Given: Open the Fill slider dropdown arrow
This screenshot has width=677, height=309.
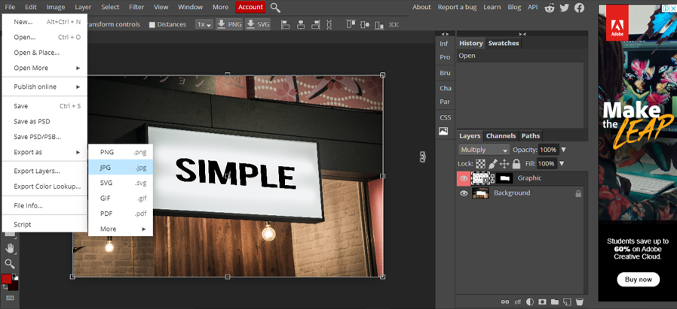Looking at the screenshot, I should click(562, 164).
